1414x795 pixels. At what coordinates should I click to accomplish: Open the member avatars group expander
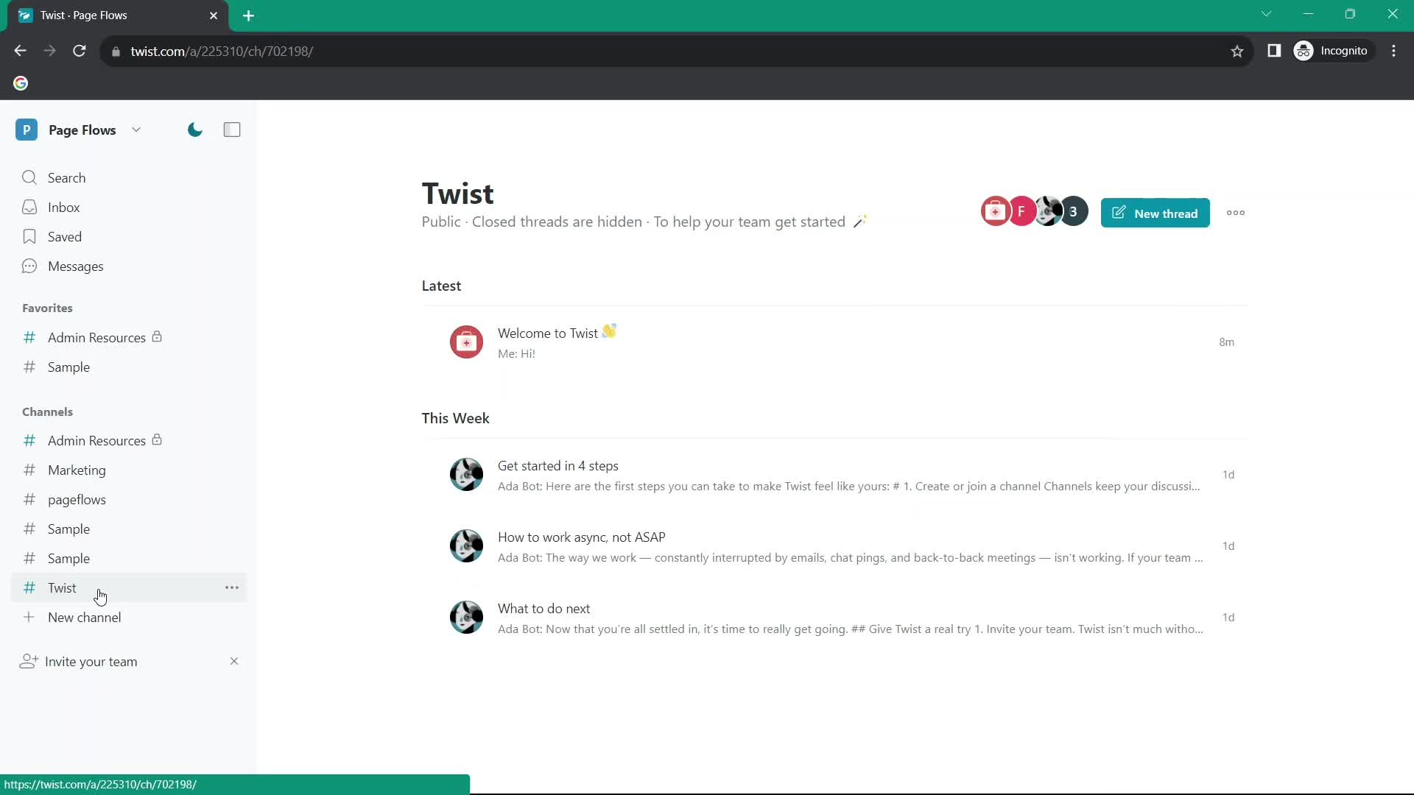[1073, 213]
